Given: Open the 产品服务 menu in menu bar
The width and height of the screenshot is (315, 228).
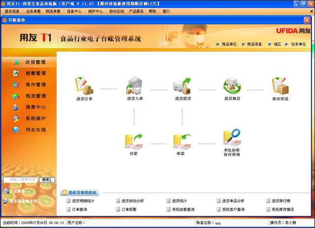Looking at the screenshot, I should (x=136, y=11).
